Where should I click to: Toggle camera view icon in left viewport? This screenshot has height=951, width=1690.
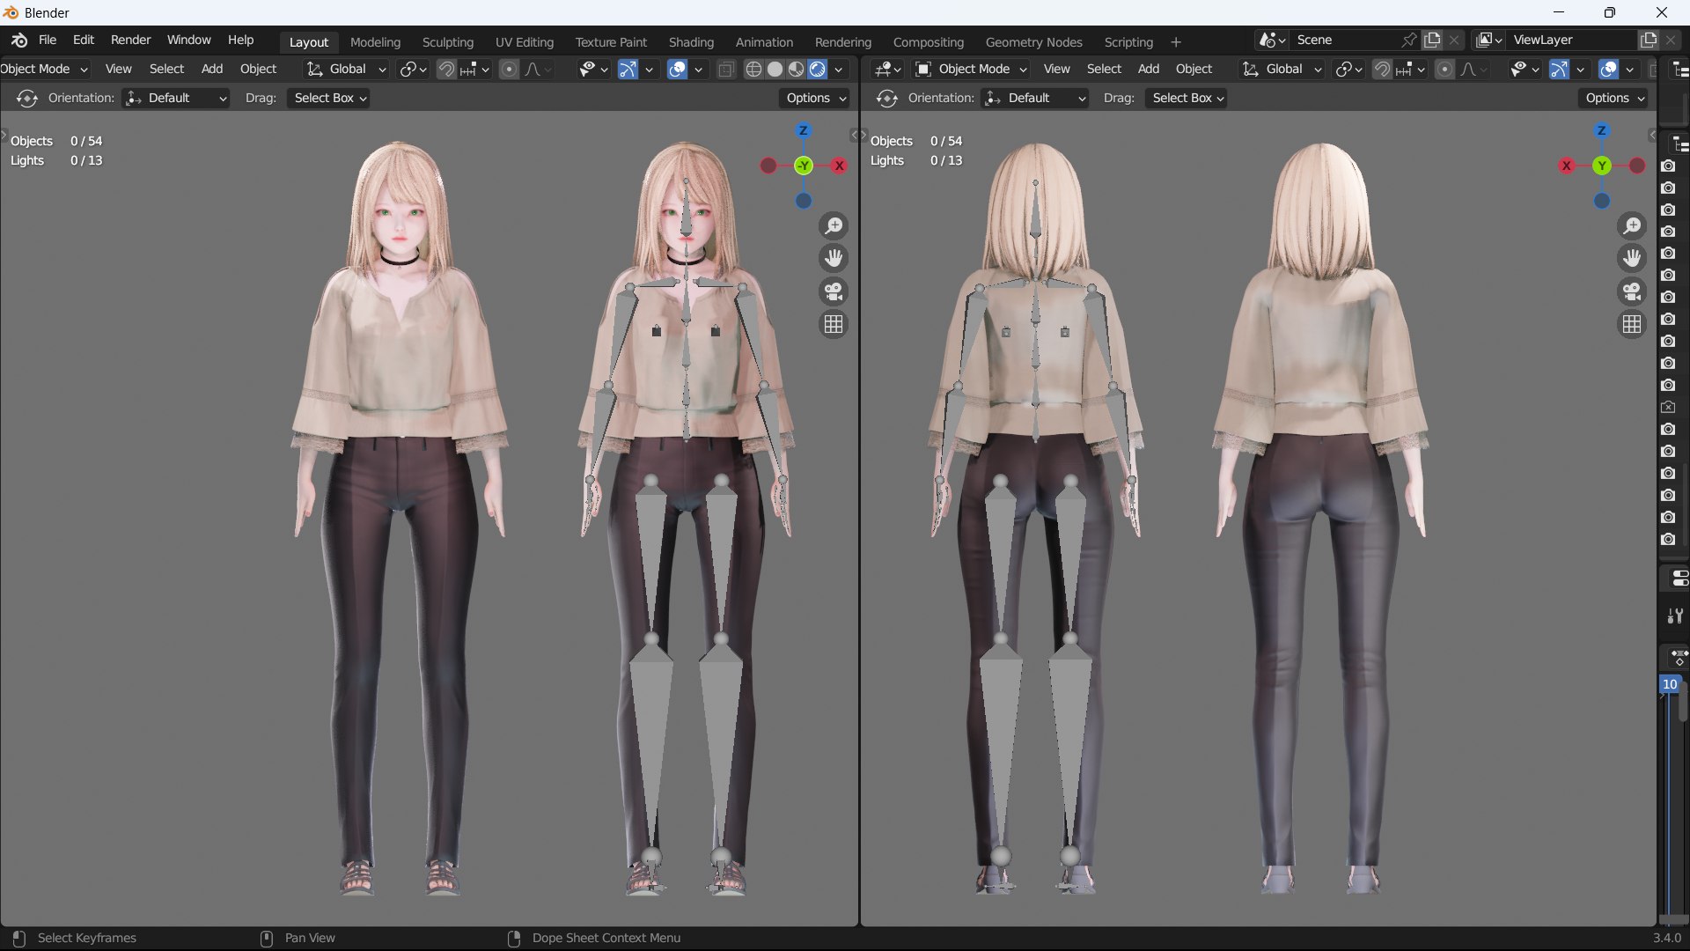[x=834, y=291]
